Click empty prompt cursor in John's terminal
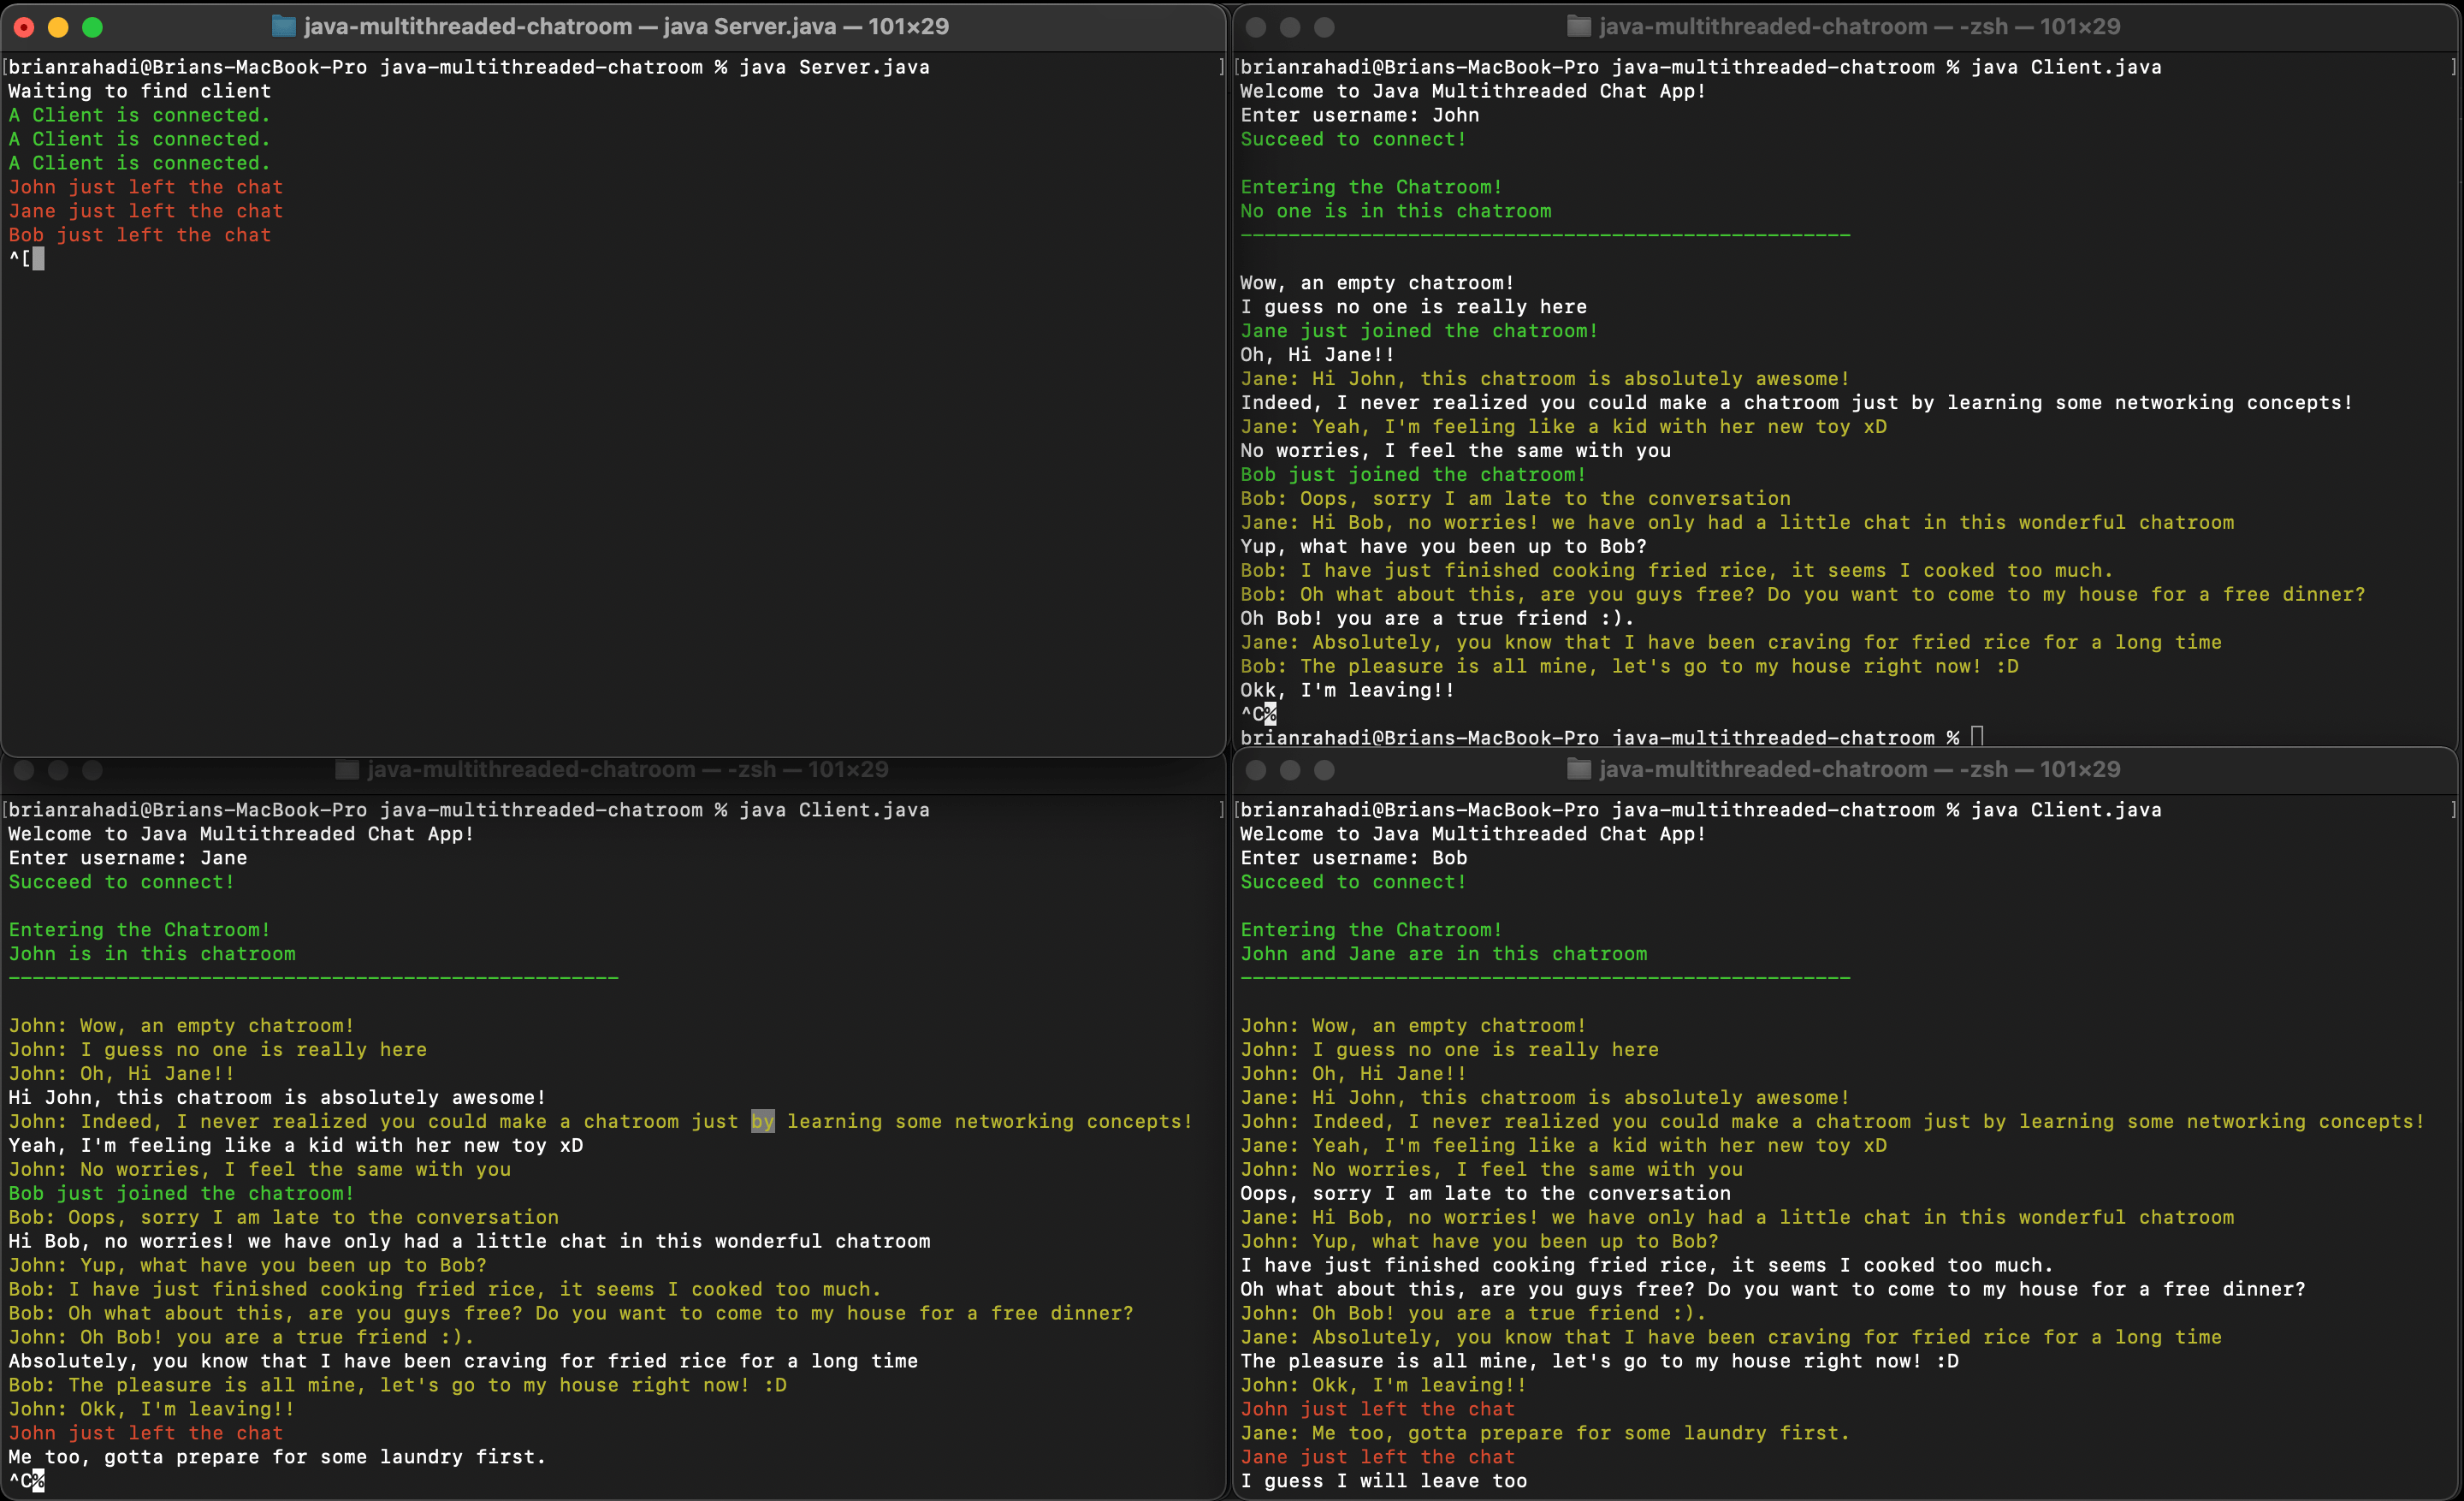The height and width of the screenshot is (1501, 2464). [1977, 737]
